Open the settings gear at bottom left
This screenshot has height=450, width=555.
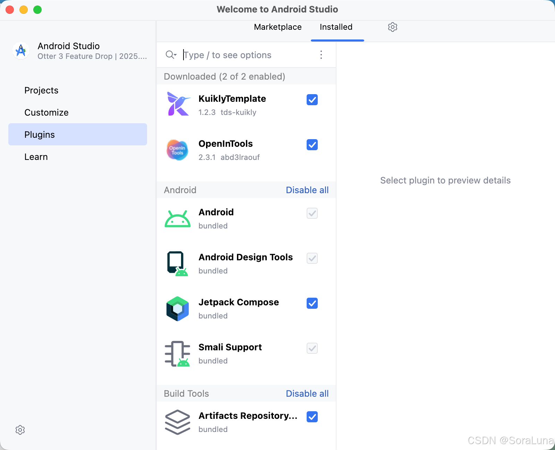coord(20,430)
